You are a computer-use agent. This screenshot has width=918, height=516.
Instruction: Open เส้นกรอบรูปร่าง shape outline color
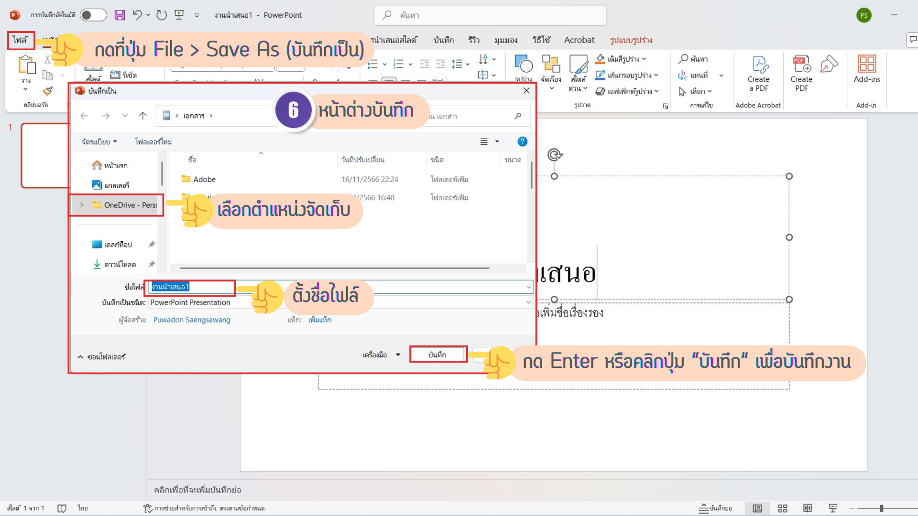click(627, 75)
